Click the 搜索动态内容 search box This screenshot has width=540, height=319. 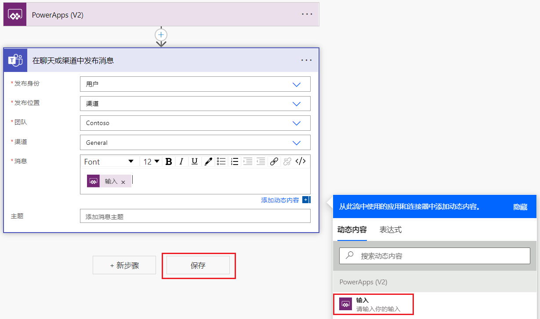click(435, 255)
